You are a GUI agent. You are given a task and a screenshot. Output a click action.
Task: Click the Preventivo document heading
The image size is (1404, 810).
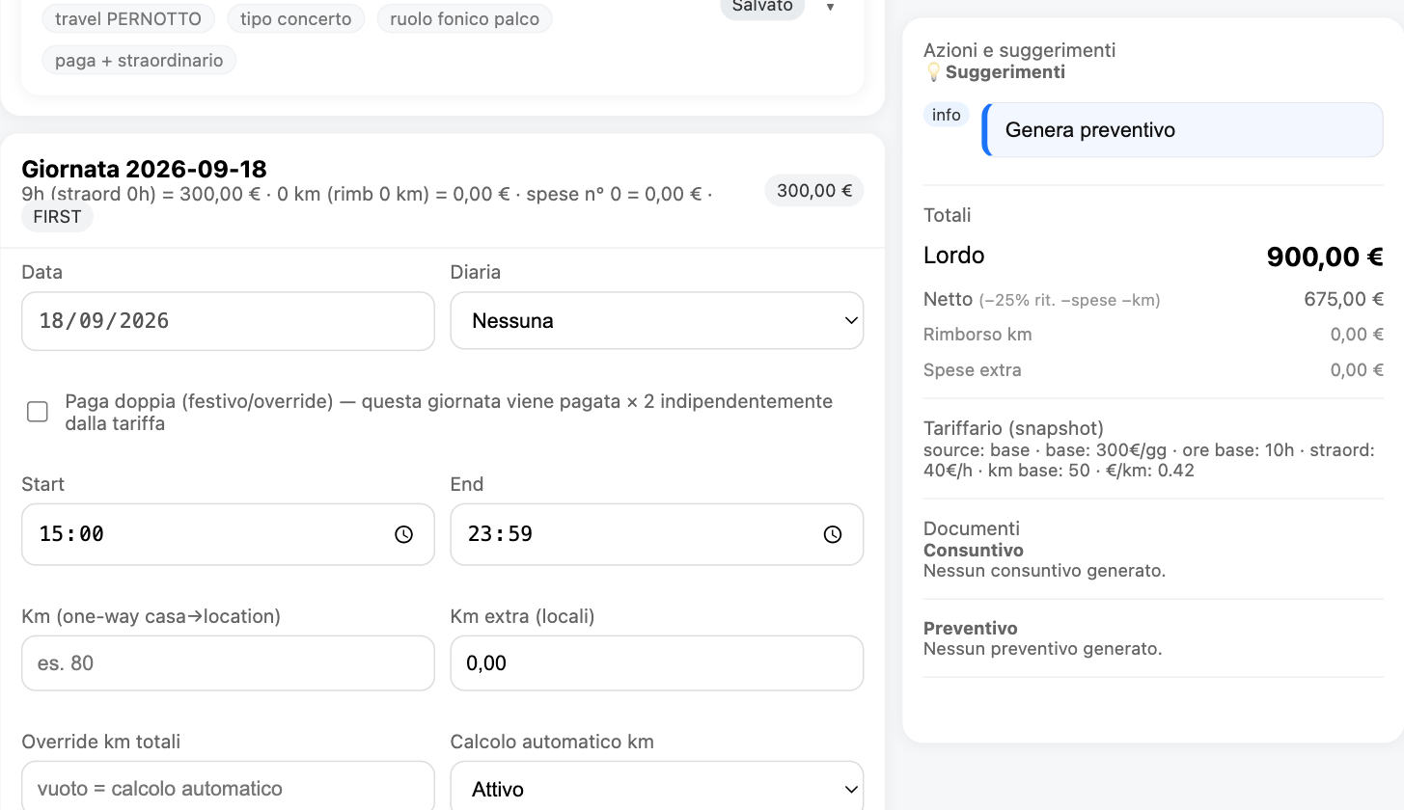[970, 629]
